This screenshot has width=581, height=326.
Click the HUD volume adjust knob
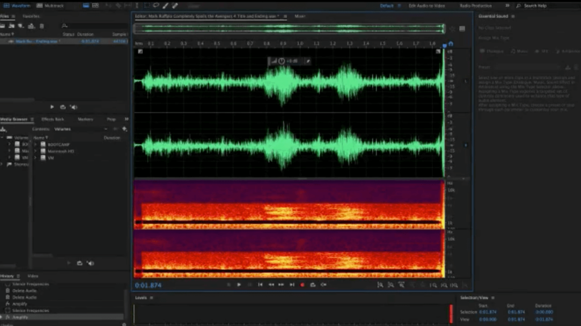click(x=281, y=61)
